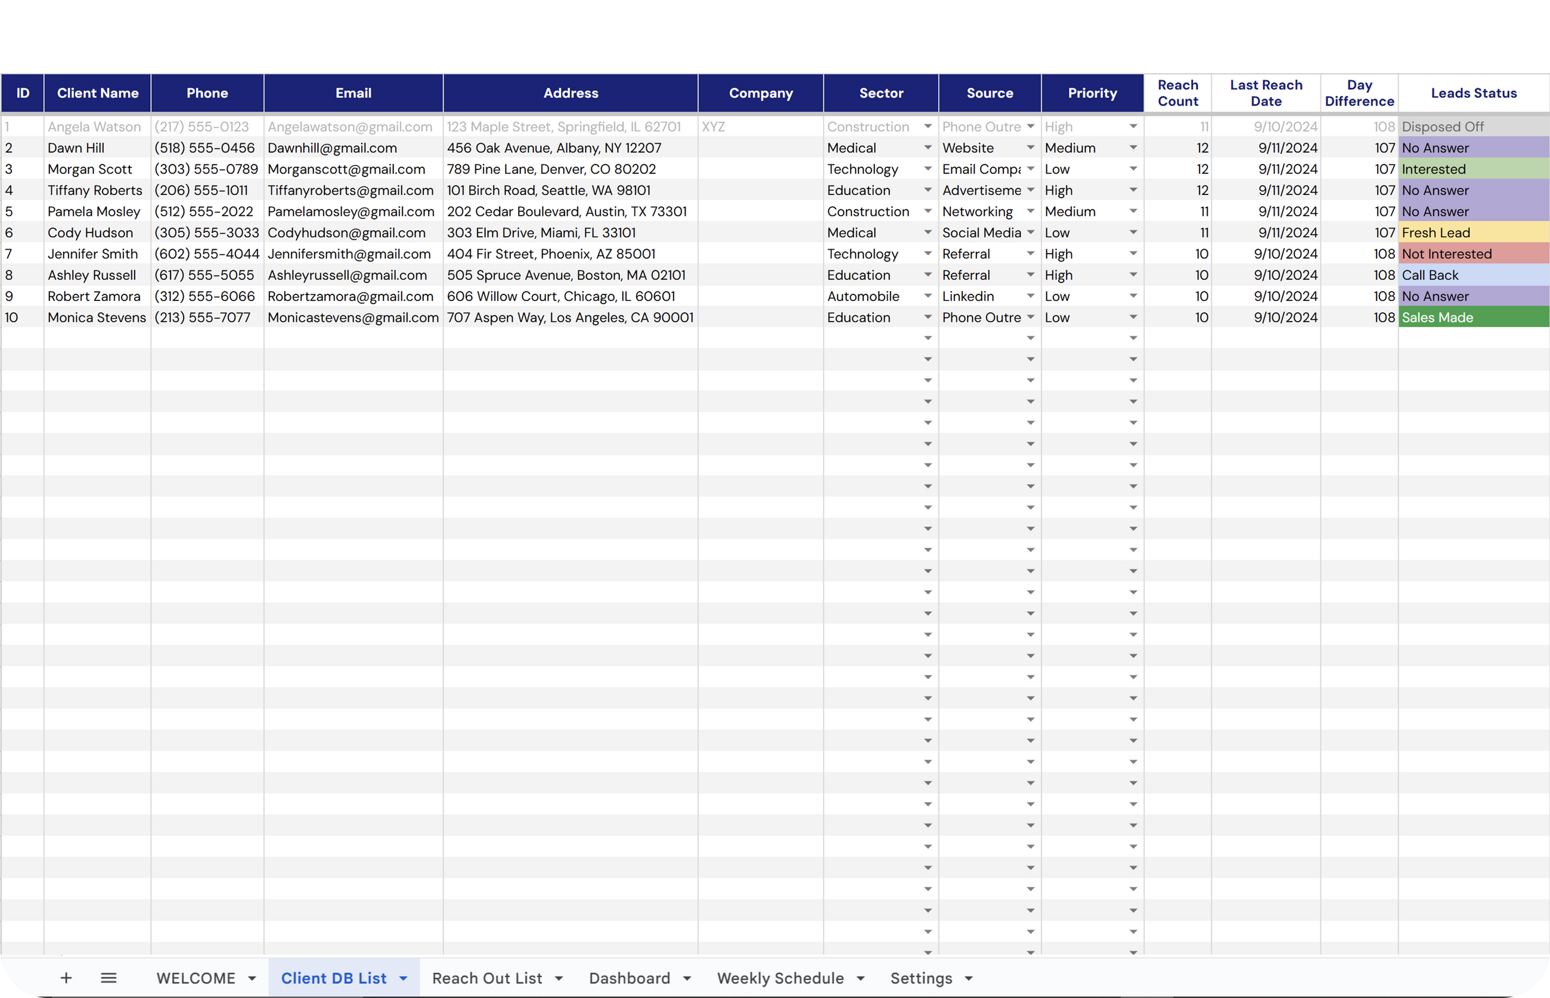Viewport: 1550px width, 998px height.
Task: Click Reach Out List tab arrow icon
Action: 559,978
